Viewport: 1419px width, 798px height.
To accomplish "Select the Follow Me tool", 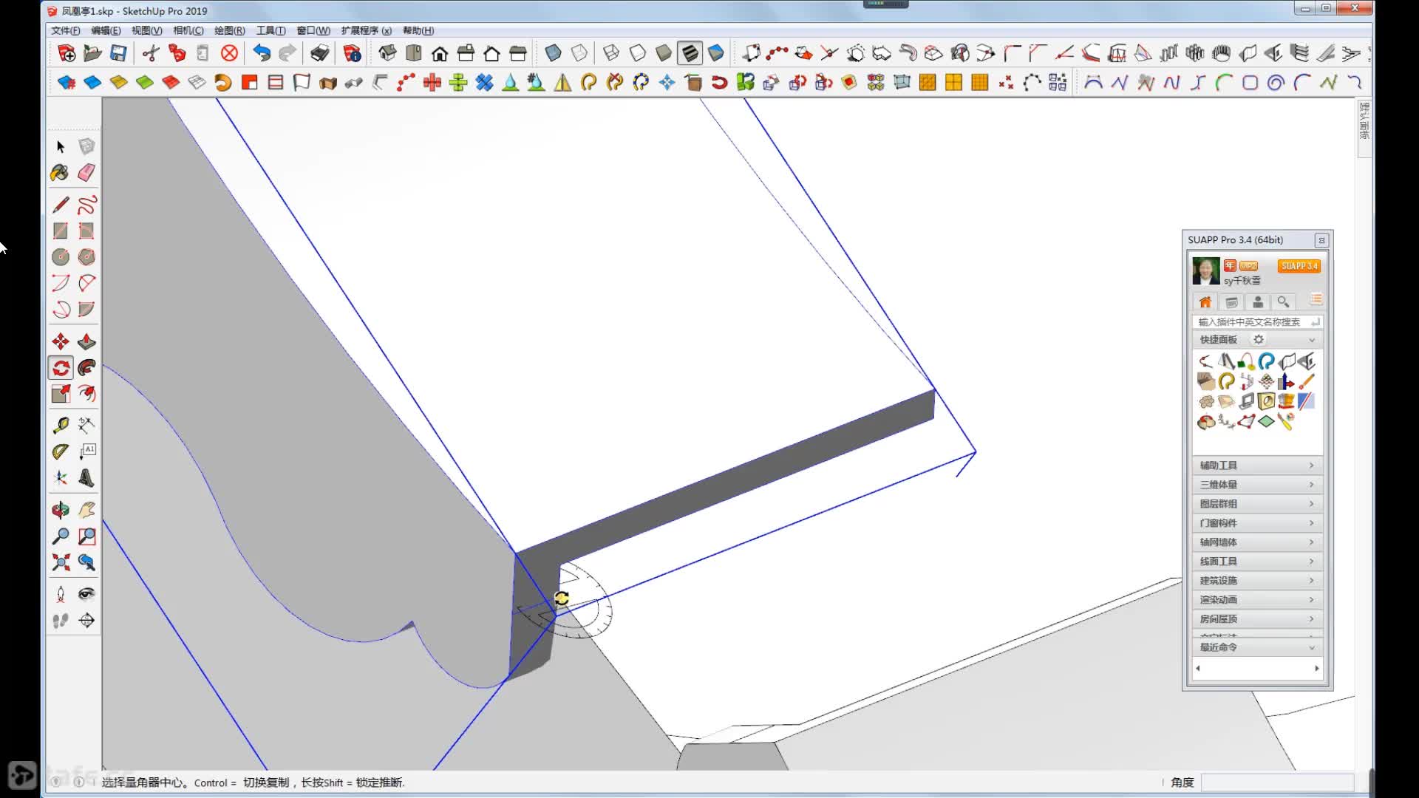I will [86, 368].
